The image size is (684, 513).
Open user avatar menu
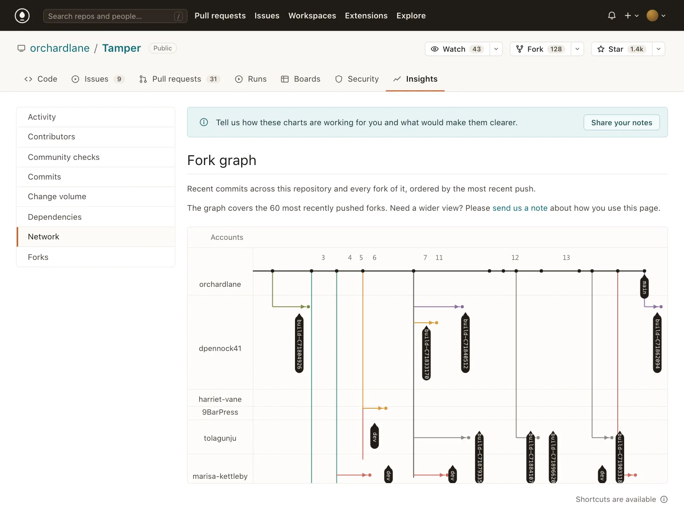coord(656,16)
